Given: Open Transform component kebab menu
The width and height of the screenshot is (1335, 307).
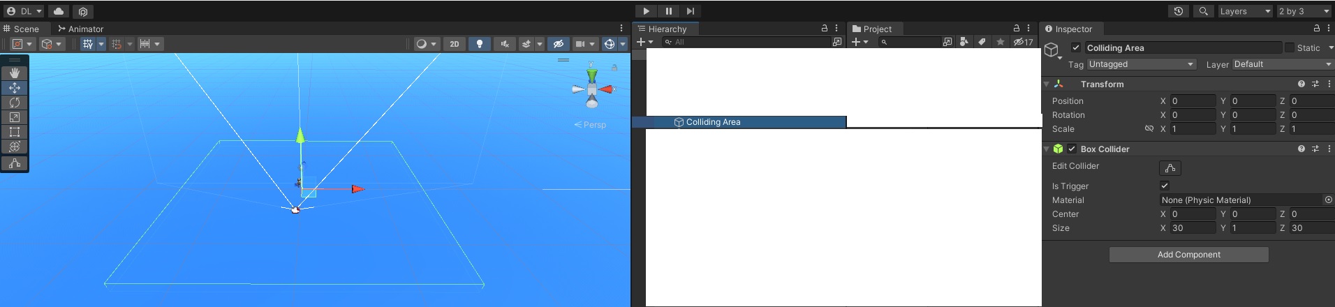Looking at the screenshot, I should click(1329, 84).
